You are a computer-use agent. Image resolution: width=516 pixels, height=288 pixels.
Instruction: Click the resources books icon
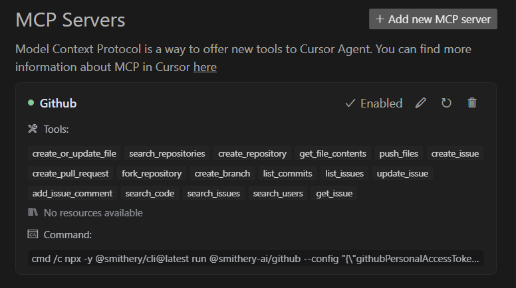coord(33,212)
